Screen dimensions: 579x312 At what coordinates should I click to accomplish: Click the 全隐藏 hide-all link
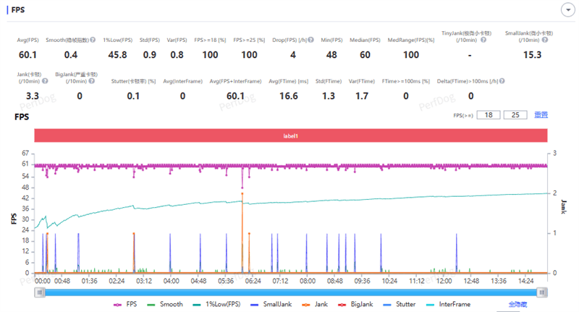(519, 305)
